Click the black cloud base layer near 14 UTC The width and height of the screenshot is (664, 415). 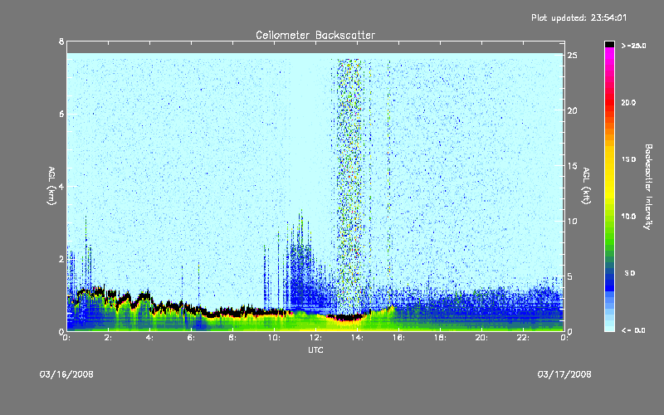point(347,317)
